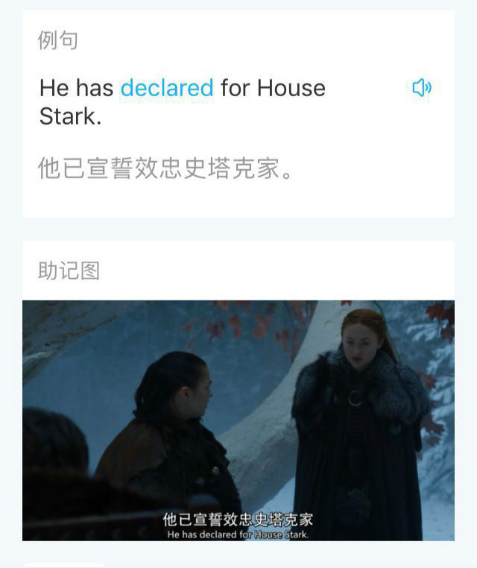Tap the 助记图 section header
This screenshot has height=568, width=477.
[69, 271]
